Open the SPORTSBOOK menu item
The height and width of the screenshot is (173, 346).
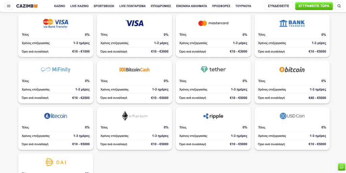104,6
